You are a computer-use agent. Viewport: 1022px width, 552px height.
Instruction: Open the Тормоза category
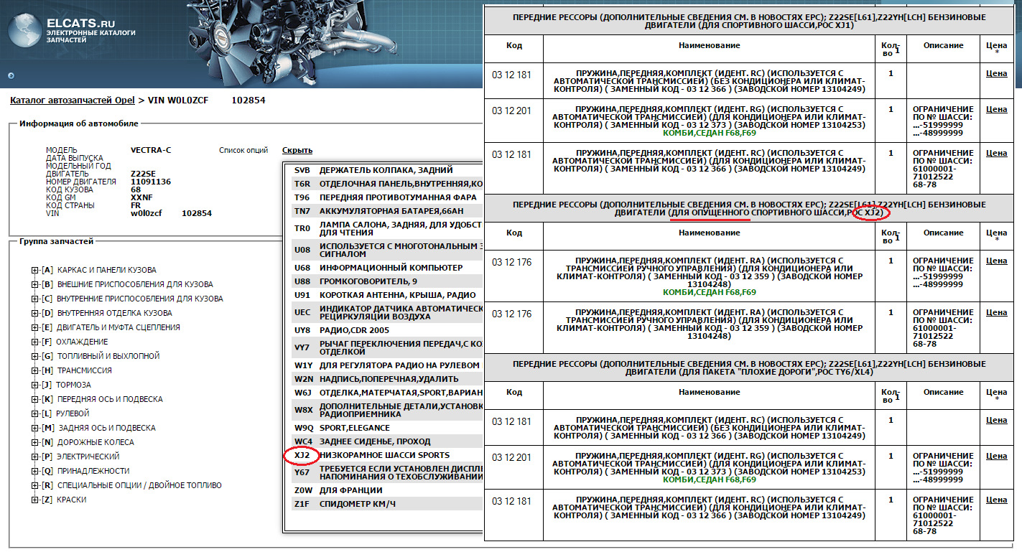tap(73, 385)
